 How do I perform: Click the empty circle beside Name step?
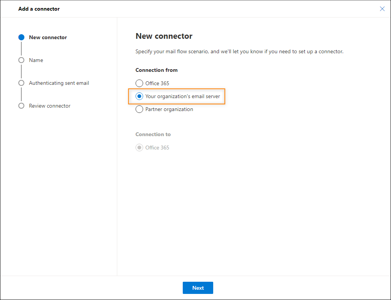[x=21, y=60]
